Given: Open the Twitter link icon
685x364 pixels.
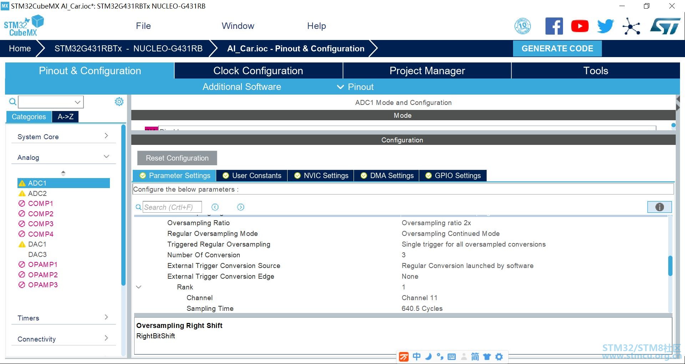Looking at the screenshot, I should coord(605,26).
